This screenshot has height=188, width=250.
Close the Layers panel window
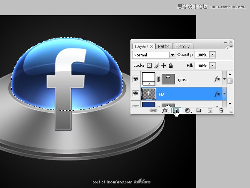click(x=230, y=42)
